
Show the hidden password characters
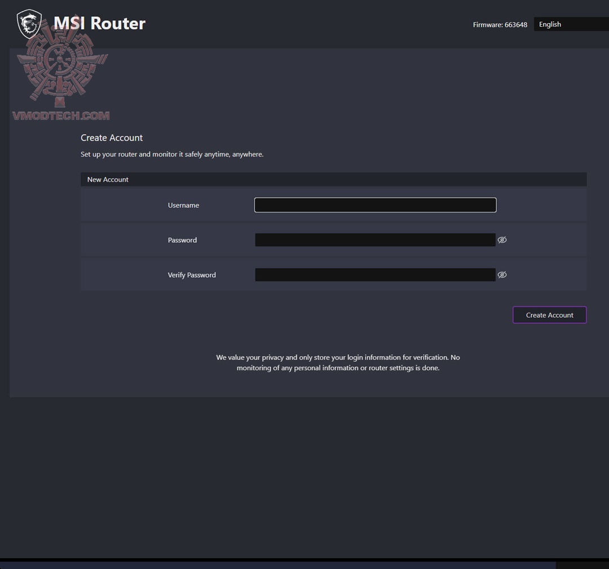pos(502,239)
